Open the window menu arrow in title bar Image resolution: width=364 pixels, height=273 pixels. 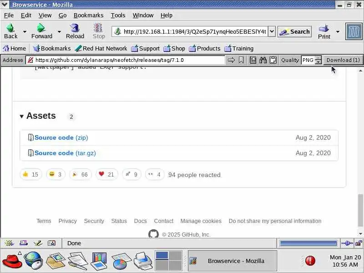[5, 5]
